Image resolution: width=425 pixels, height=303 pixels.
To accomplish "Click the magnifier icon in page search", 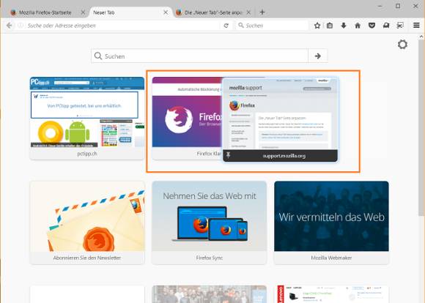I will click(x=98, y=56).
